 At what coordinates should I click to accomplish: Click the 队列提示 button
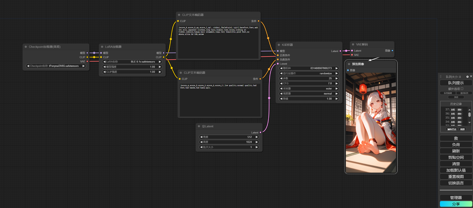pyautogui.click(x=456, y=83)
